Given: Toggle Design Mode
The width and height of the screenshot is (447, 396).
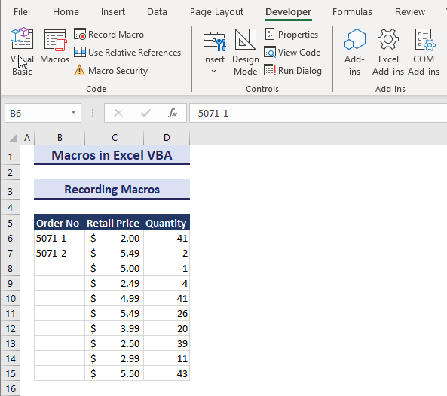Looking at the screenshot, I should click(246, 52).
